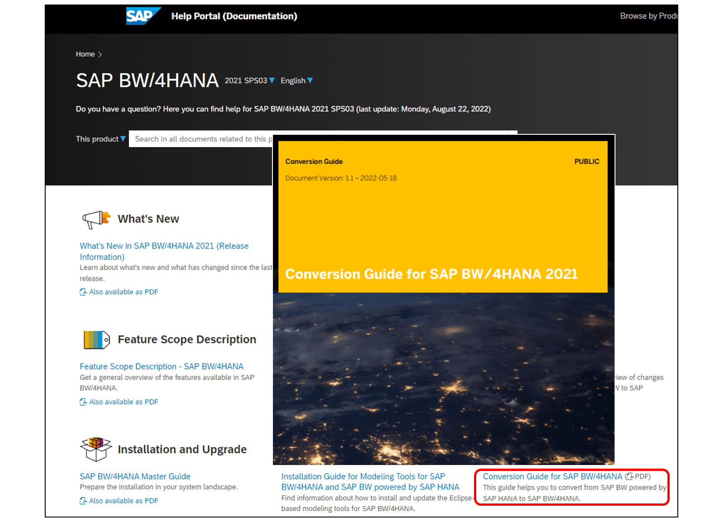The width and height of the screenshot is (723, 522).
Task: Open Installation Guide for Modeling Tools link
Action: pyautogui.click(x=370, y=482)
